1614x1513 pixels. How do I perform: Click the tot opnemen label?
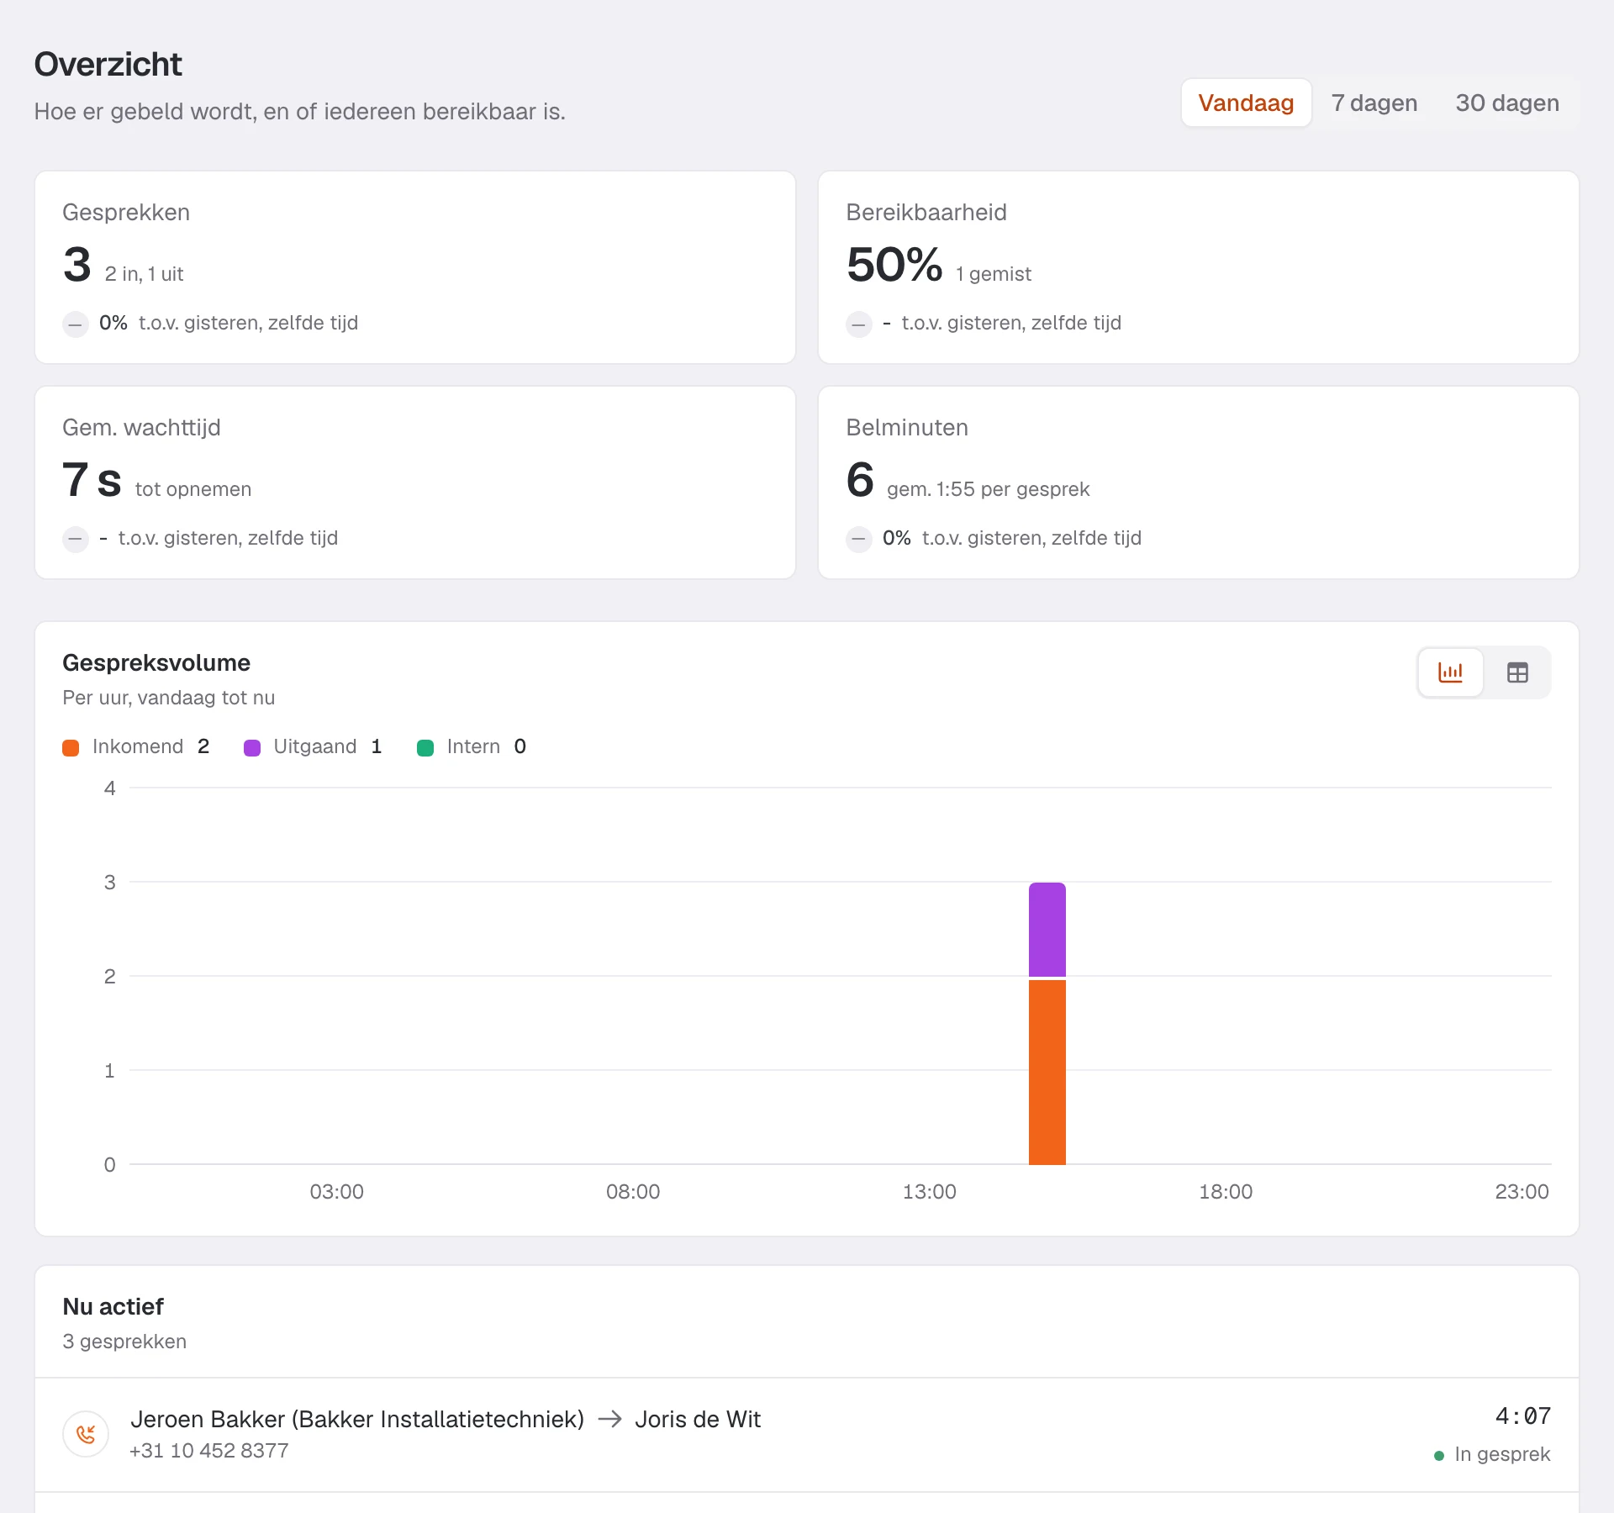click(193, 489)
